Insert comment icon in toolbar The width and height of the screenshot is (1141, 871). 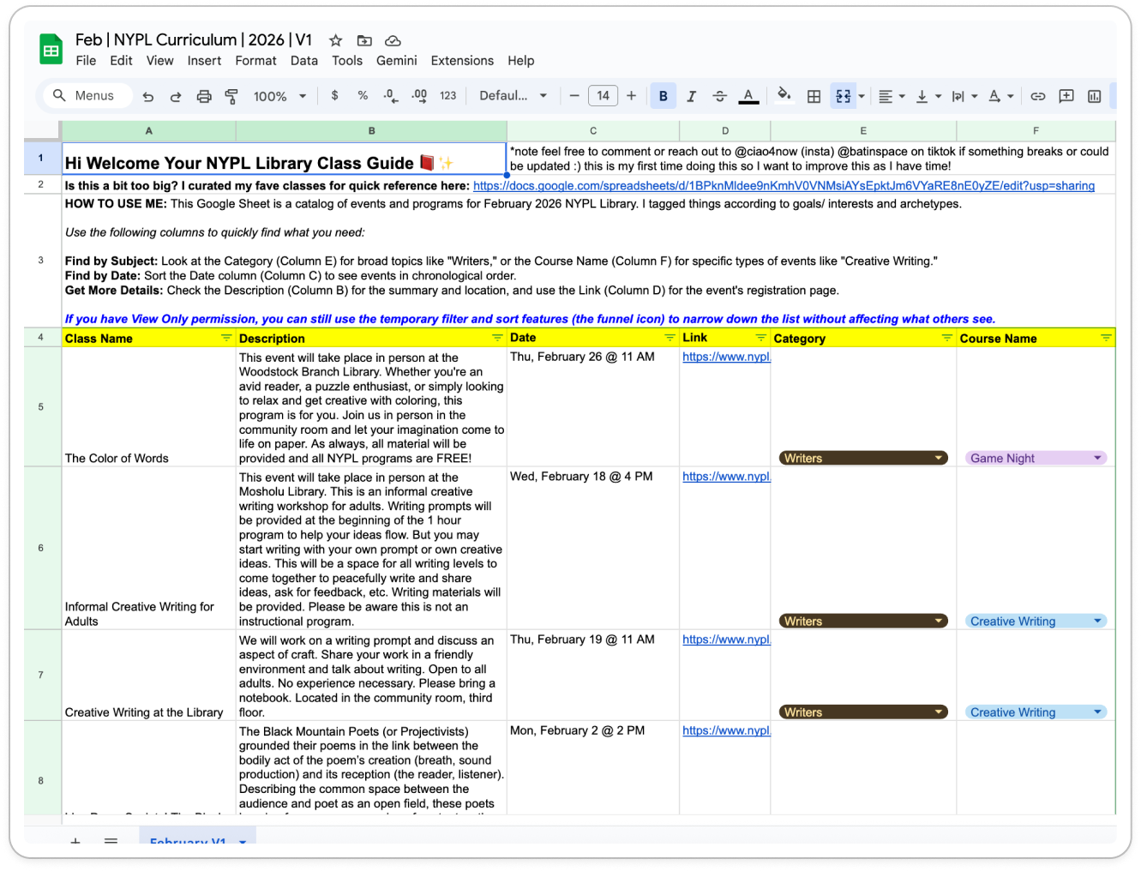(x=1066, y=96)
